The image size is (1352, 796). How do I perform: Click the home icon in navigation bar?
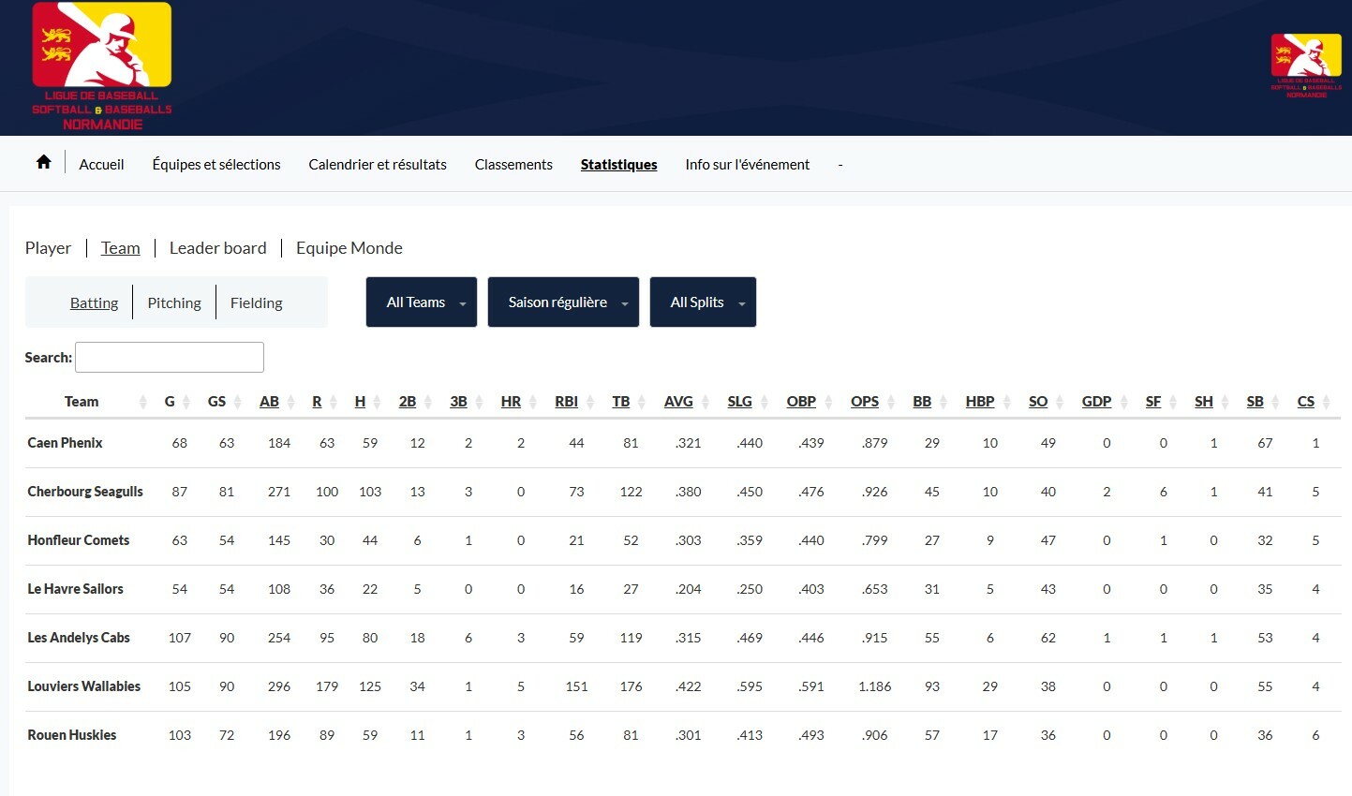click(43, 163)
